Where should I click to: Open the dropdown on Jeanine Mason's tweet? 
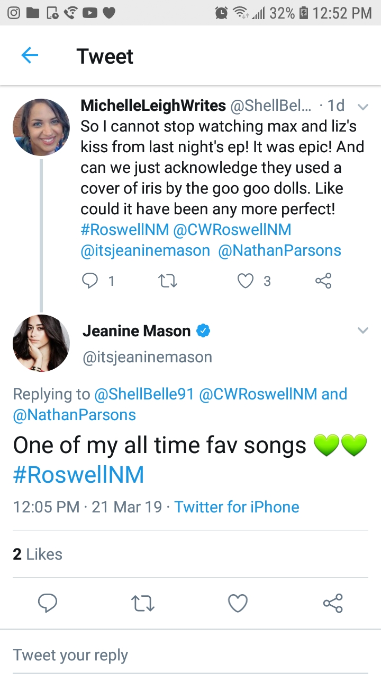tap(363, 330)
